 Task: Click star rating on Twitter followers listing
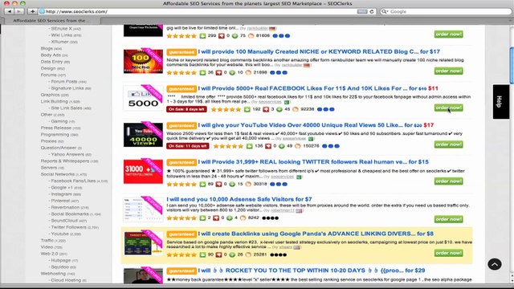coord(182,184)
